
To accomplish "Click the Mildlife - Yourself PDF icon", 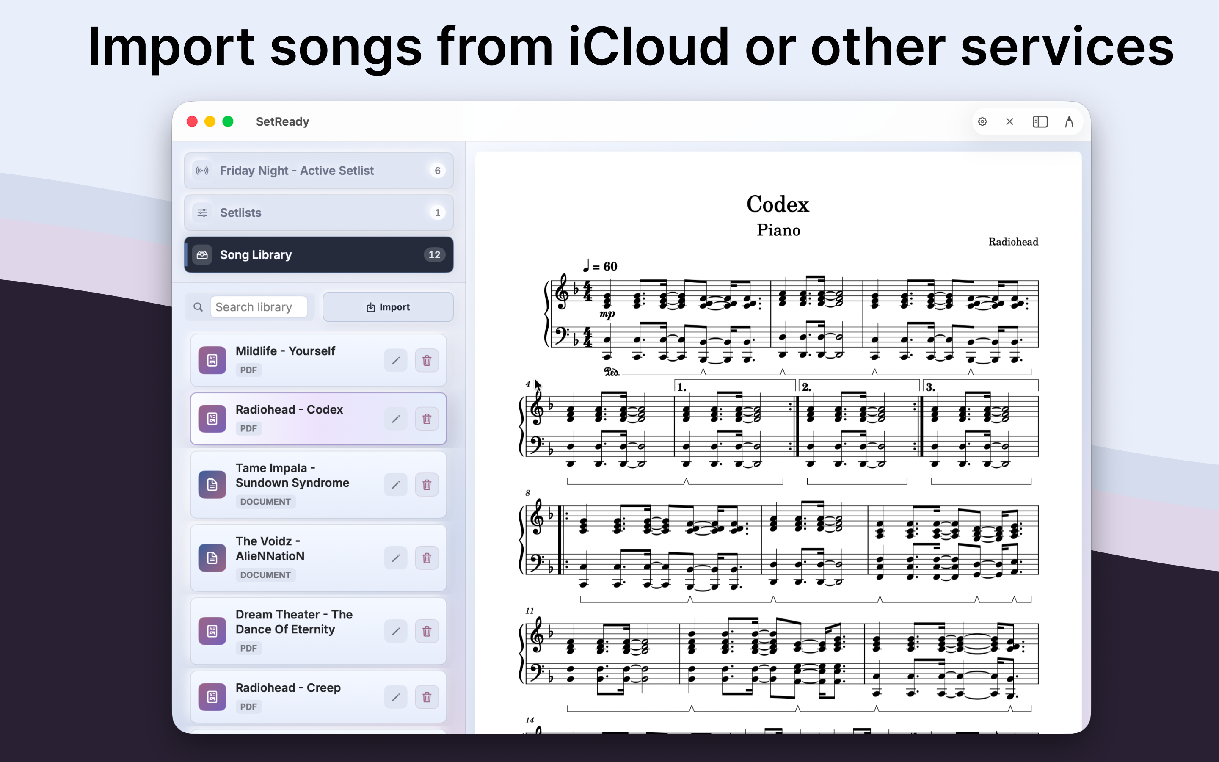I will click(x=212, y=360).
